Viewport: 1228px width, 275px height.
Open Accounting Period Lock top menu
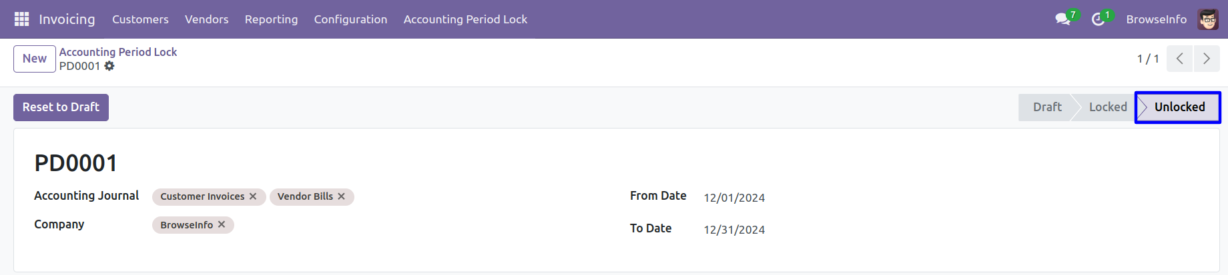point(465,19)
